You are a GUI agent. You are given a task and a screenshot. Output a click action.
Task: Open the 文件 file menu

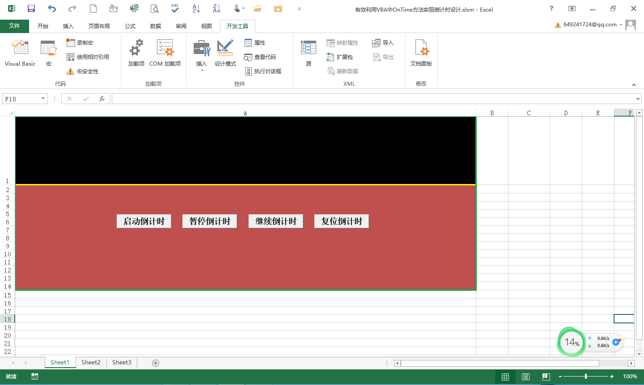coord(14,26)
